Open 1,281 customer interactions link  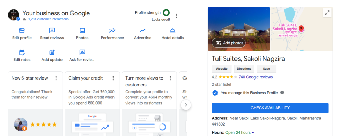[48, 19]
